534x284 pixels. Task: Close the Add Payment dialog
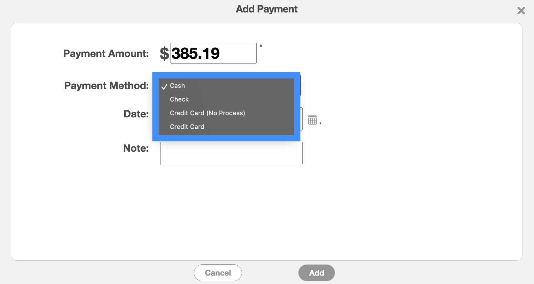[x=521, y=11]
